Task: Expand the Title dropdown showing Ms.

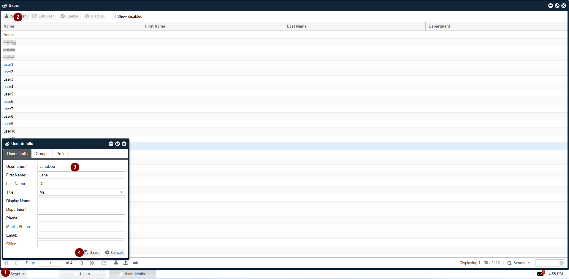Action: (x=121, y=192)
